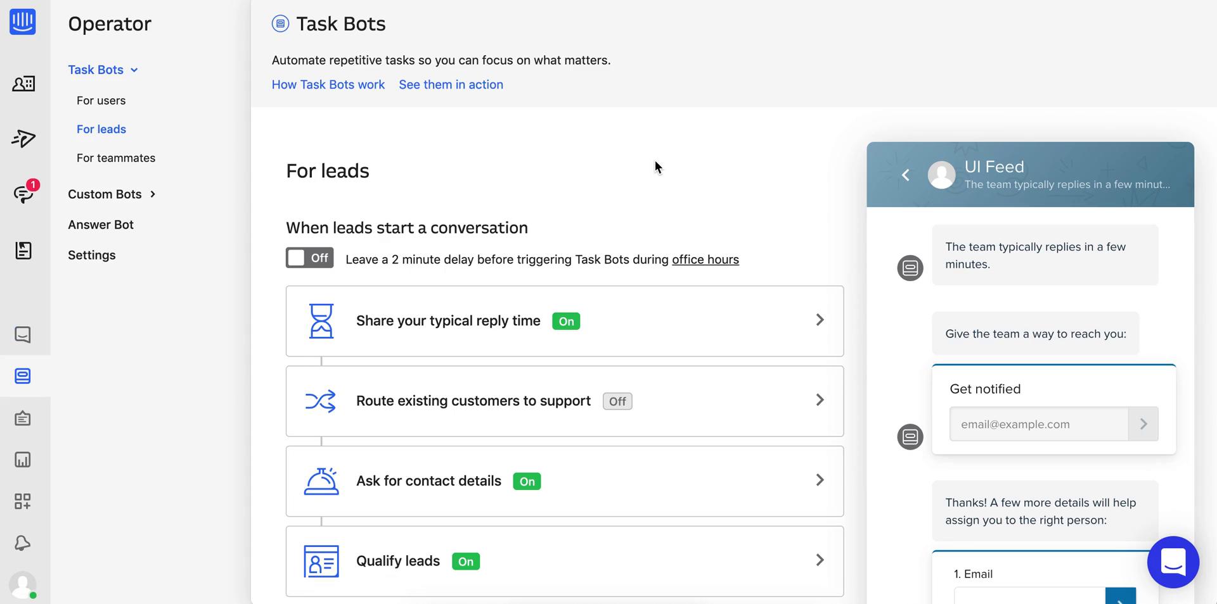Open the Reports bar chart icon

click(x=23, y=460)
